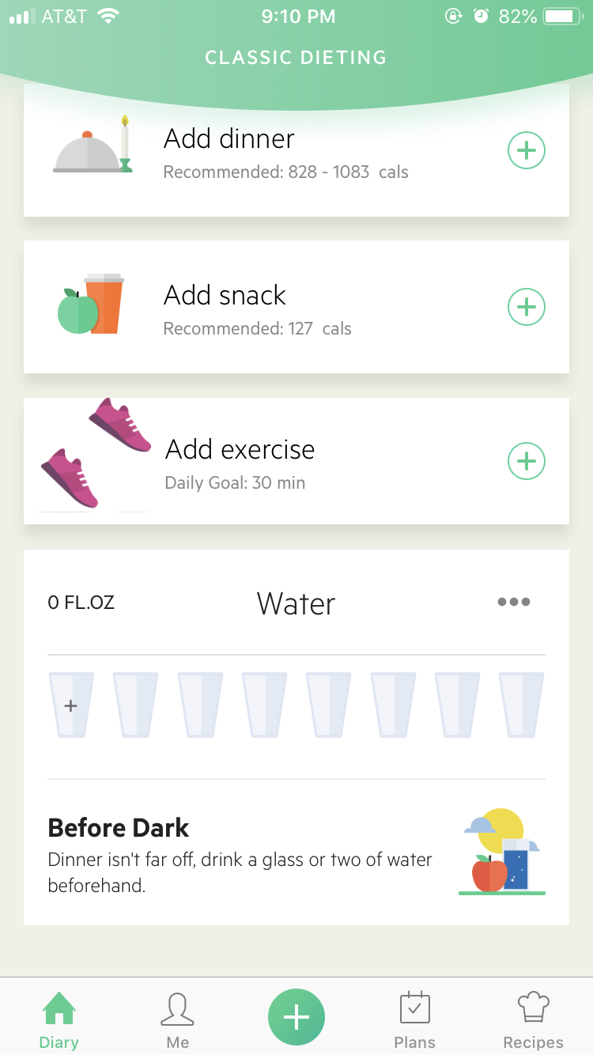Tap the apple and cup snack illustration
Image resolution: width=593 pixels, height=1055 pixels.
click(92, 304)
